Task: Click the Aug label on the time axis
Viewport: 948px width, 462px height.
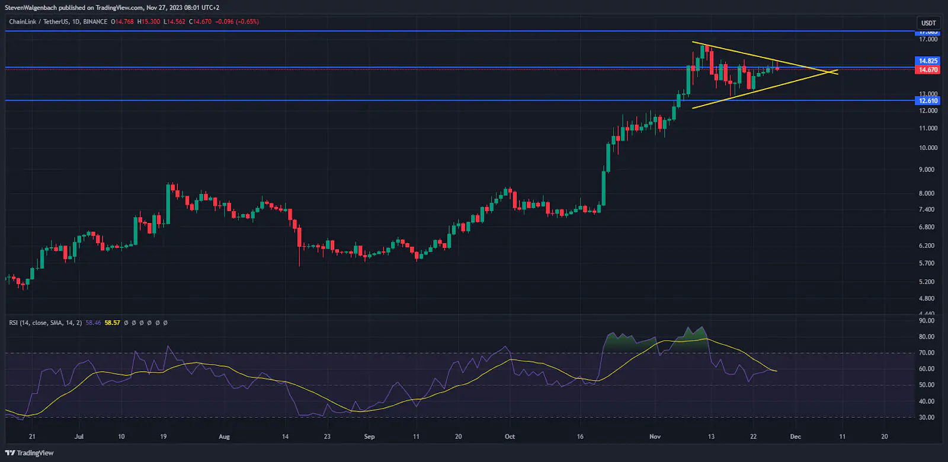Action: point(224,437)
